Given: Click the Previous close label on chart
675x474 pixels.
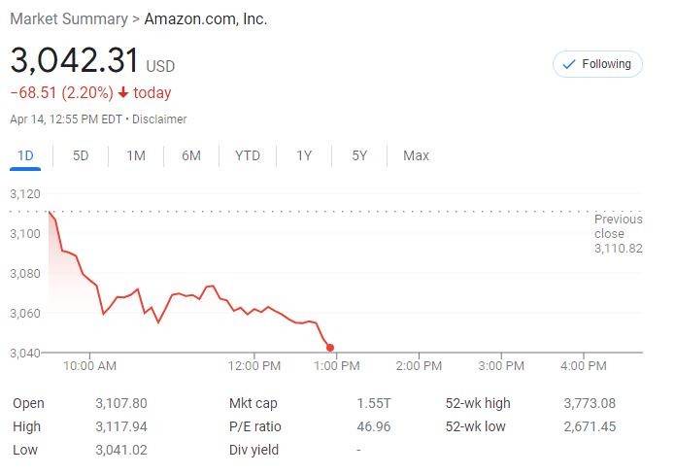Looking at the screenshot, I should click(618, 226).
